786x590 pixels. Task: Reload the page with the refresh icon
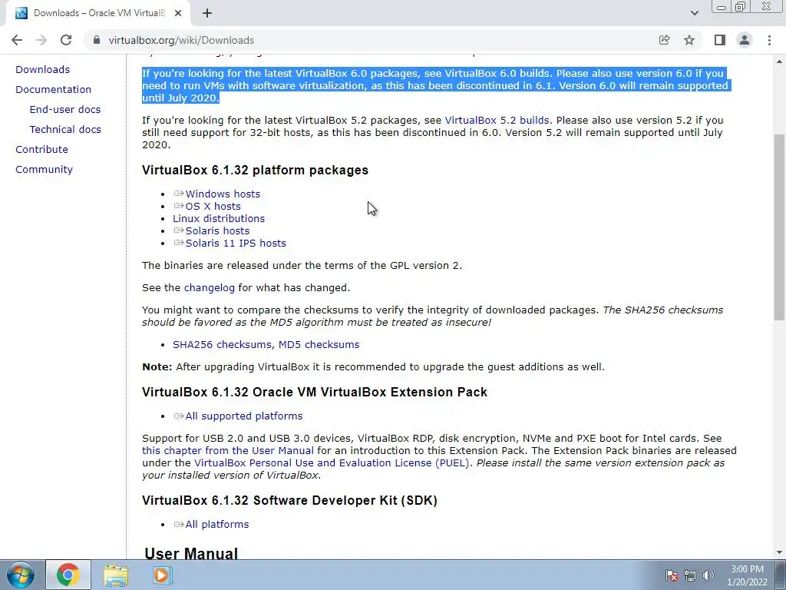click(x=66, y=40)
